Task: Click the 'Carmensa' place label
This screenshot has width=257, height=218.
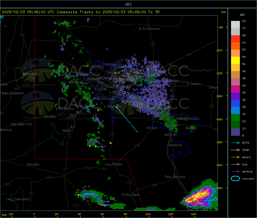Action: (175, 145)
